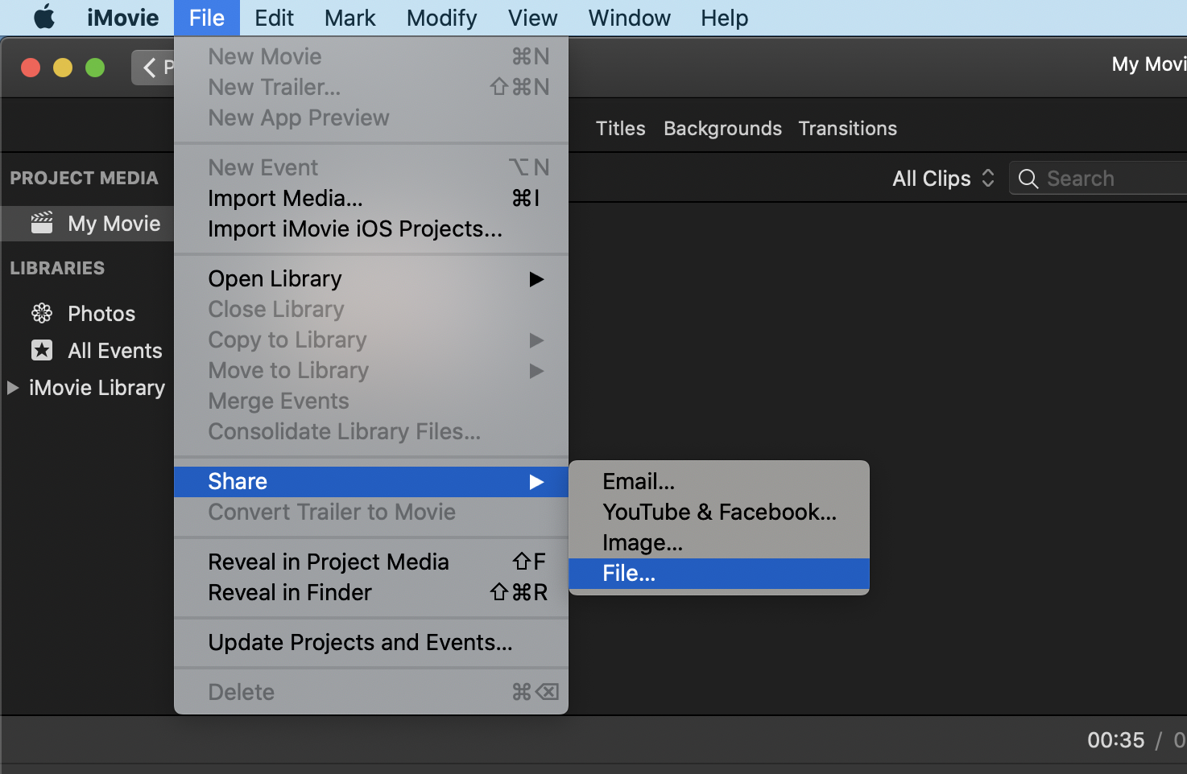
Task: Click the magnifying glass search icon
Action: click(x=1028, y=179)
